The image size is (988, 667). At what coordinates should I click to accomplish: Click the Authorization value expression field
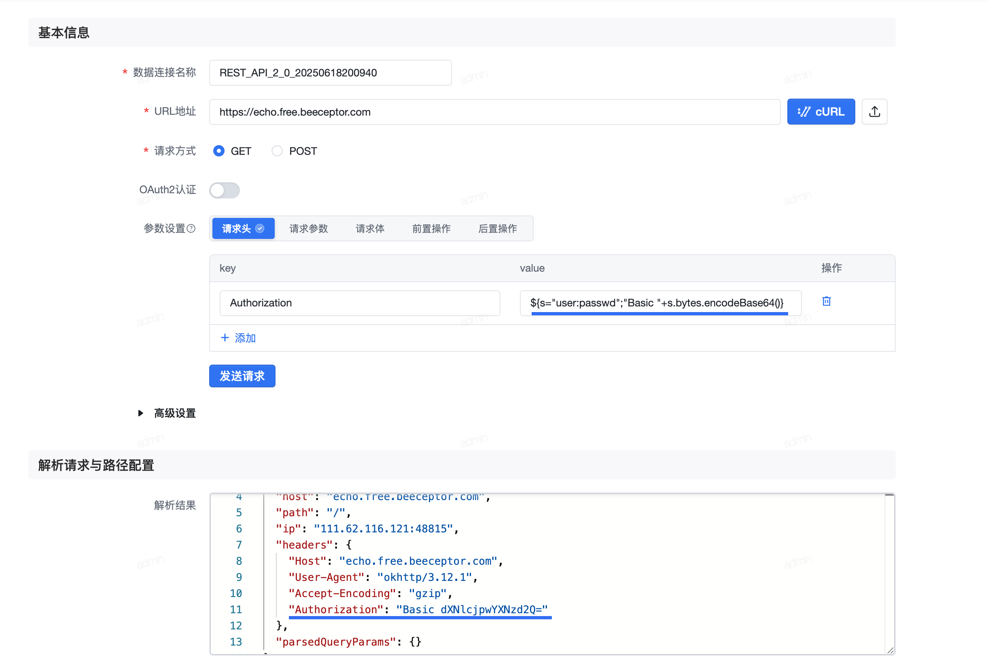pos(660,303)
